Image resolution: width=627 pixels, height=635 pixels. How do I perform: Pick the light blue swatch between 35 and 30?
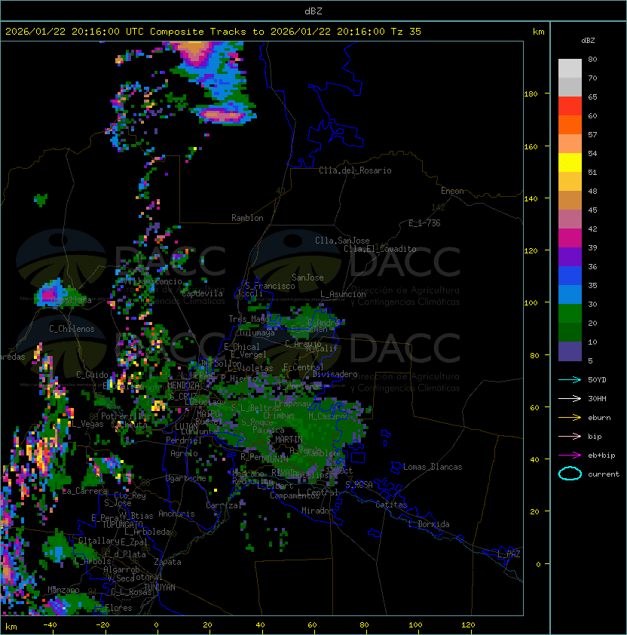[570, 294]
